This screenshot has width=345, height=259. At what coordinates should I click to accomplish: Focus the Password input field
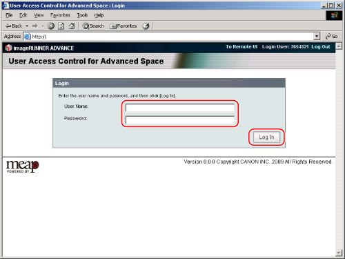[x=180, y=119]
